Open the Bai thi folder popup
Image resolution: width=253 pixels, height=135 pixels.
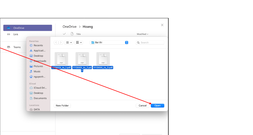coord(109,42)
